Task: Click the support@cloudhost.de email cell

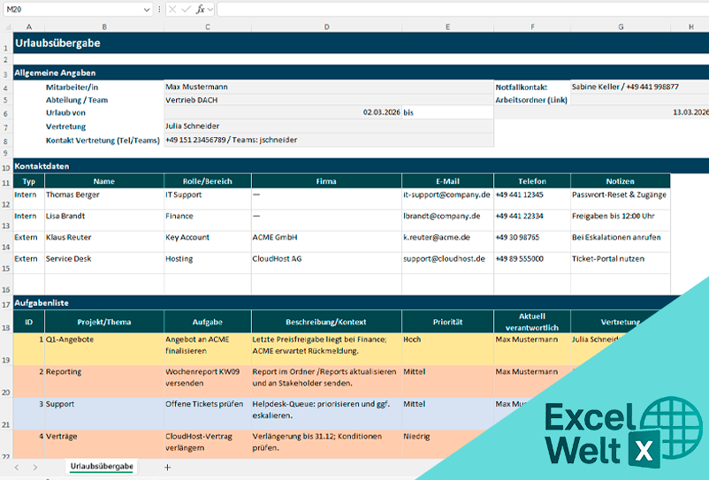Action: (x=447, y=259)
